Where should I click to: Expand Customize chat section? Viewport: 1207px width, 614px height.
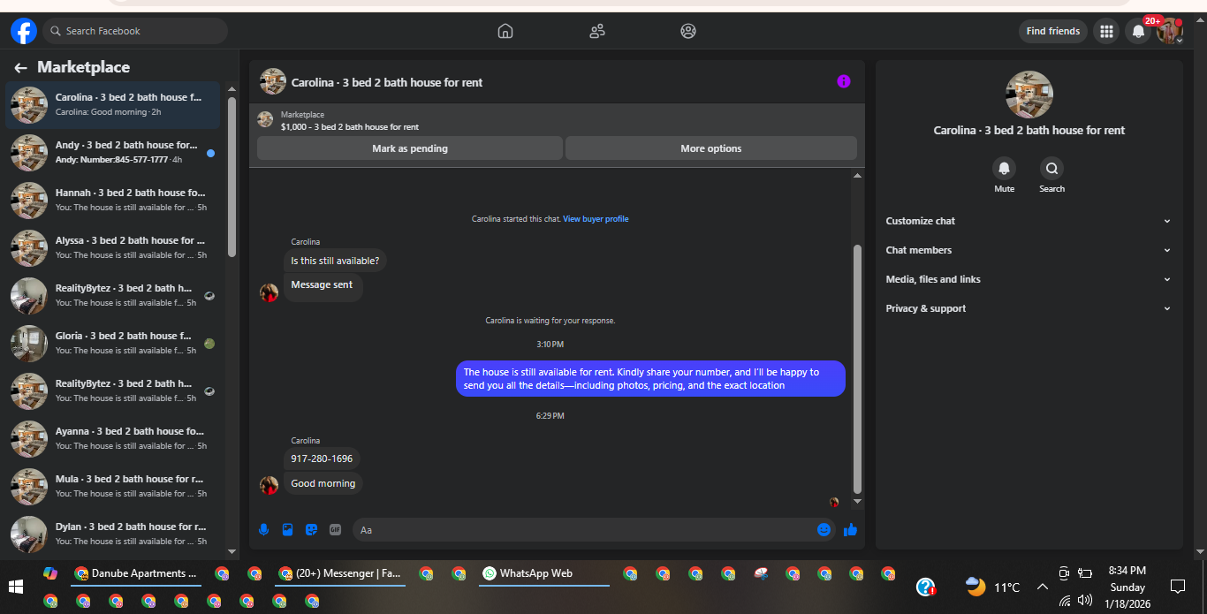point(1029,221)
